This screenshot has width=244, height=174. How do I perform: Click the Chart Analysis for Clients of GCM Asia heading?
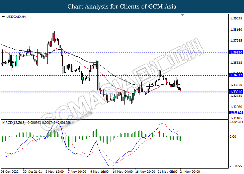pos(122,7)
